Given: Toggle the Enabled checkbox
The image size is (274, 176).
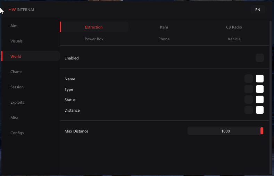Looking at the screenshot, I should pyautogui.click(x=260, y=58).
